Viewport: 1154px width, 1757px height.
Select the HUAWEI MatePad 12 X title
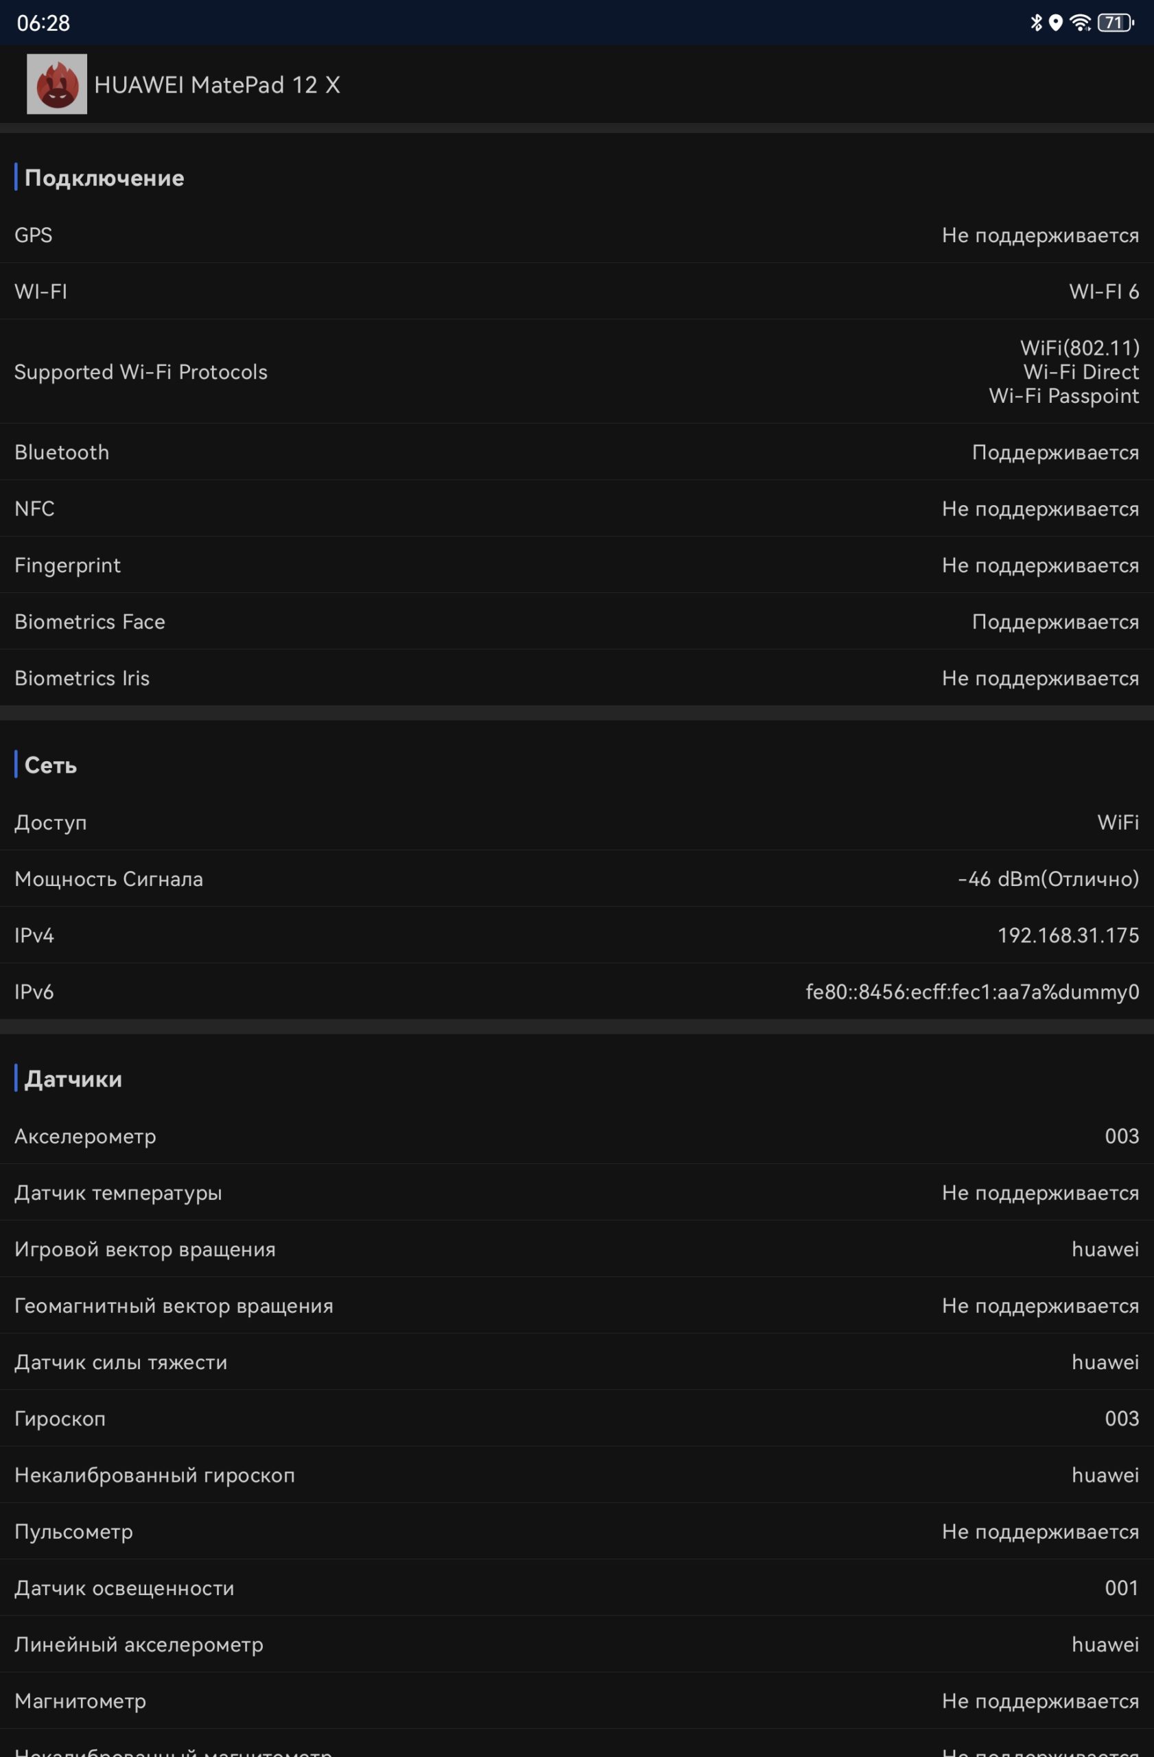tap(217, 85)
